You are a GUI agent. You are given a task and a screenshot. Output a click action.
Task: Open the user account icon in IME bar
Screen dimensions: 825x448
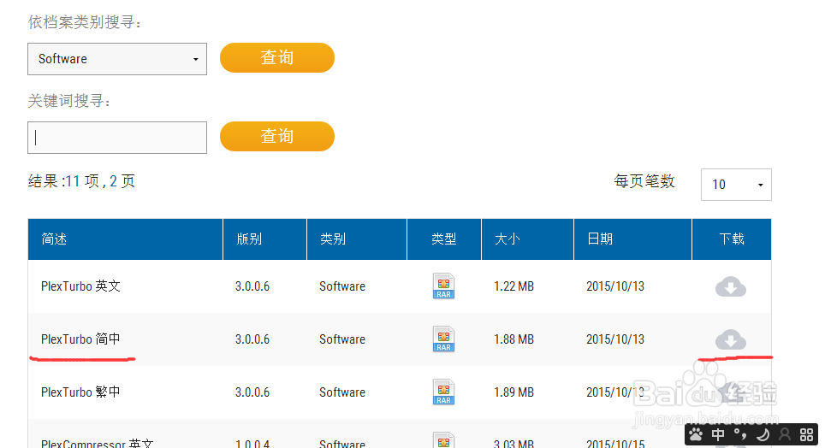(785, 434)
